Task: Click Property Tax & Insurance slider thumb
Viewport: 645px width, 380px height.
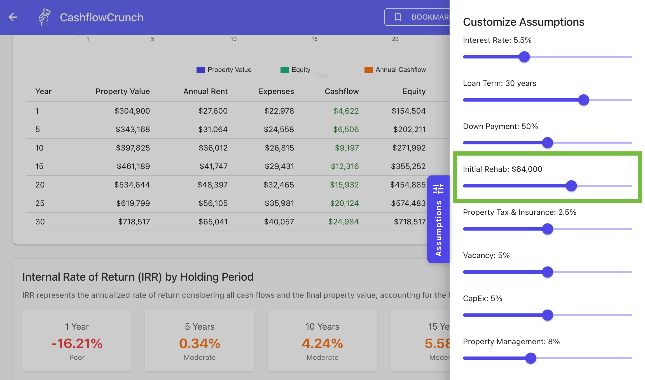Action: pos(548,229)
